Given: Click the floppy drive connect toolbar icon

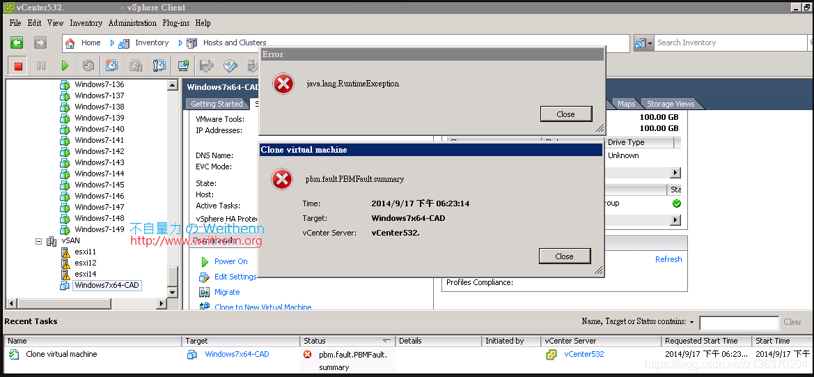Looking at the screenshot, I should click(x=207, y=66).
